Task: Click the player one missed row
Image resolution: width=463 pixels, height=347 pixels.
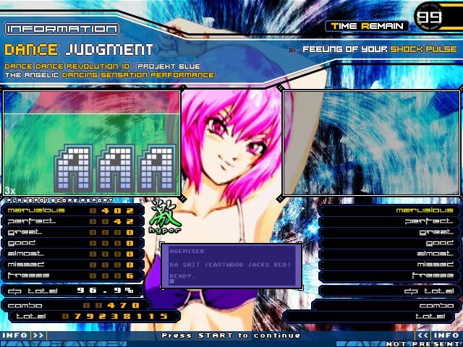Action: tap(72, 265)
